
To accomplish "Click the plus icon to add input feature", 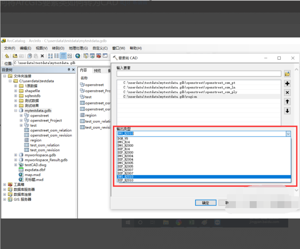I will pos(287,83).
